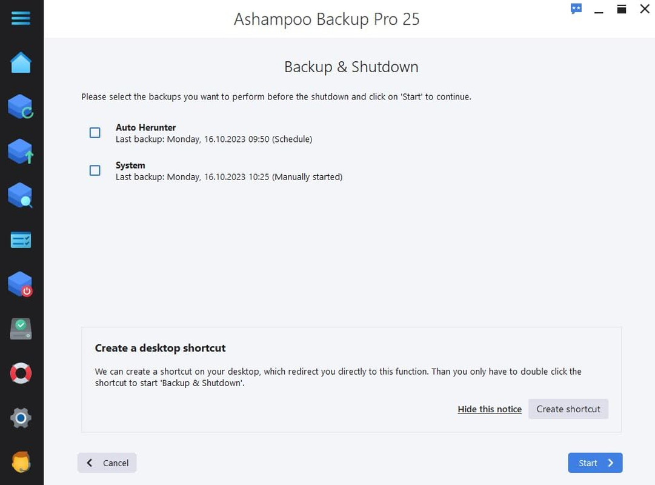Select the Backup & Shutdown power icon
Image resolution: width=655 pixels, height=485 pixels.
tap(21, 284)
